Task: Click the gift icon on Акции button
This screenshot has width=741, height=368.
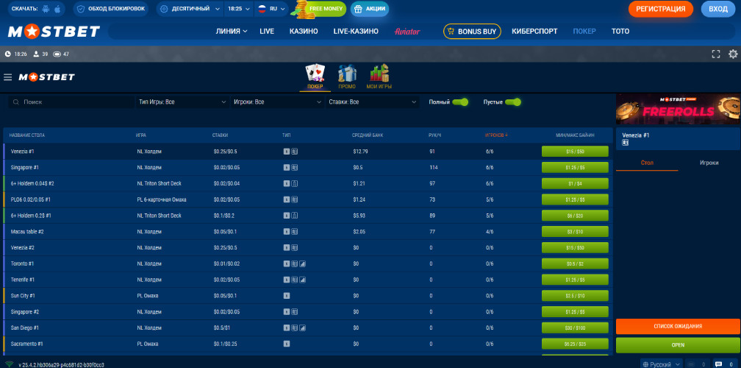Action: click(x=358, y=9)
